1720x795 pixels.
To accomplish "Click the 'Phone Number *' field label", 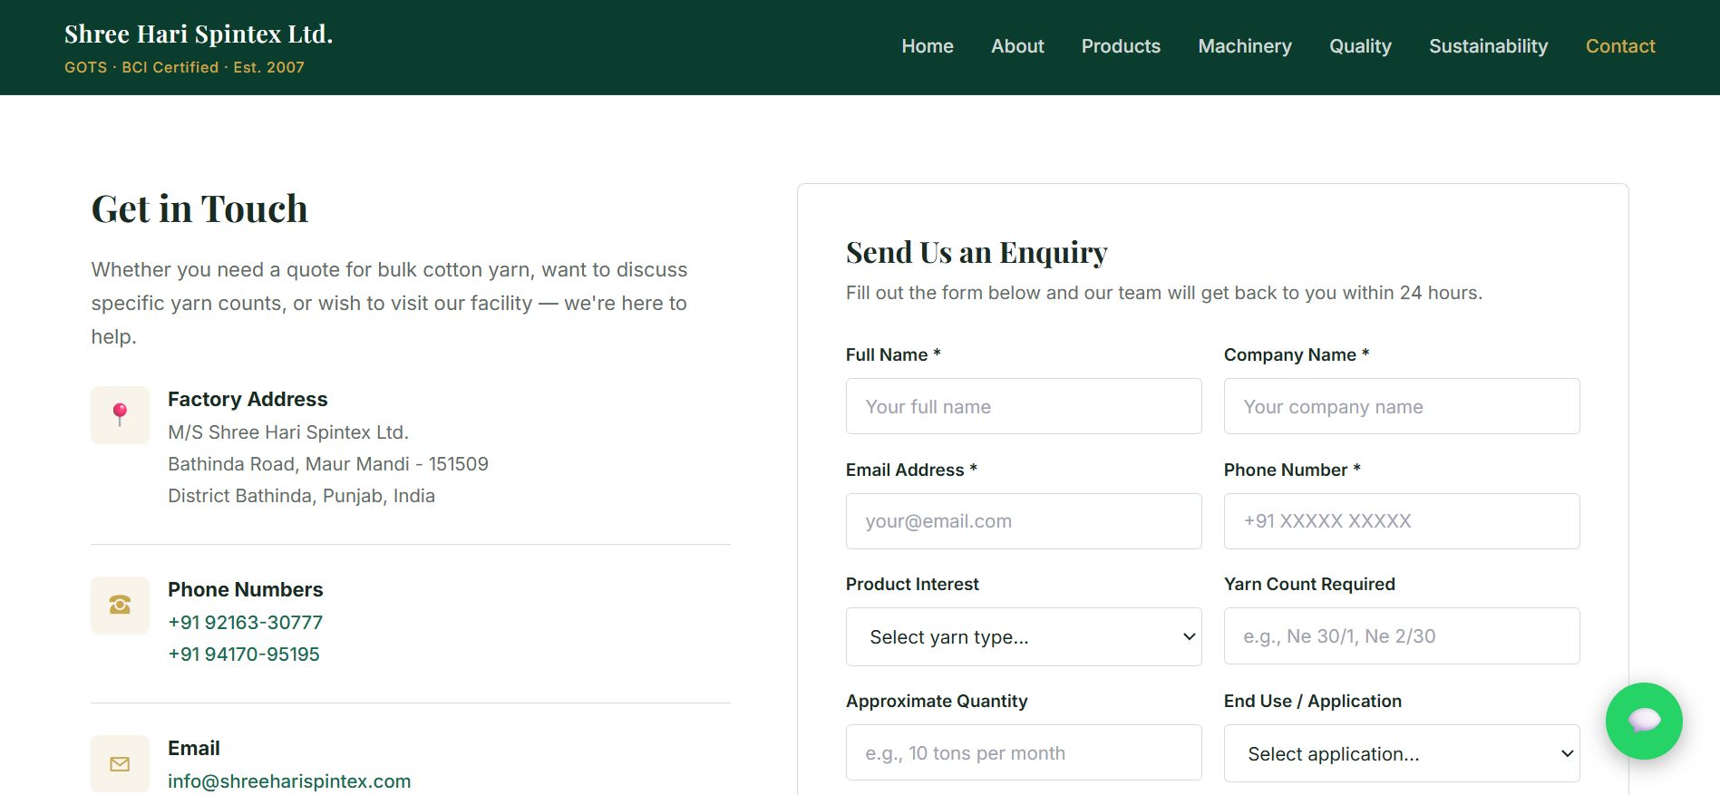I will coord(1292,470).
